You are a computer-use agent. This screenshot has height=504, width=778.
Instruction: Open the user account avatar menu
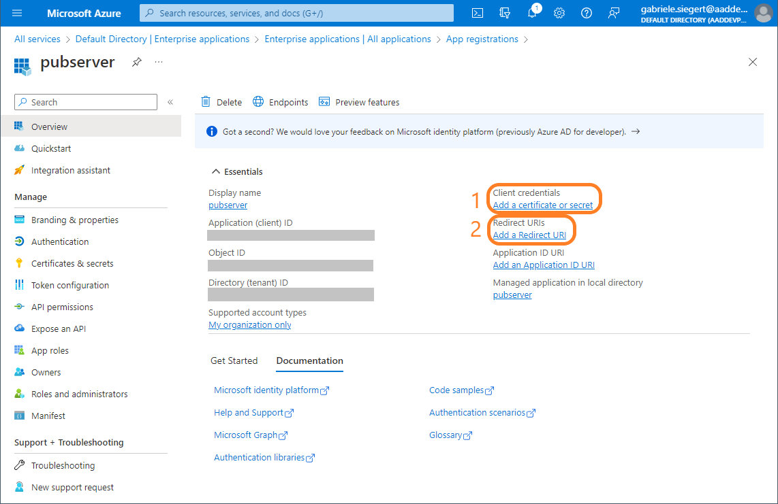tap(763, 13)
